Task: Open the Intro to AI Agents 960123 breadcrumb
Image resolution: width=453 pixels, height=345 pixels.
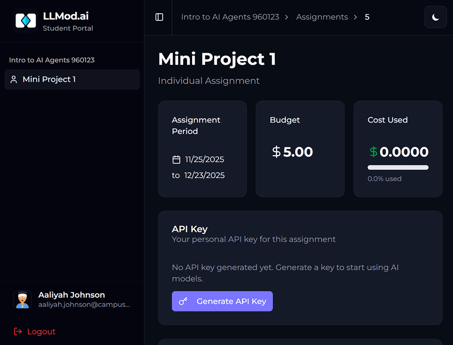Action: tap(230, 17)
